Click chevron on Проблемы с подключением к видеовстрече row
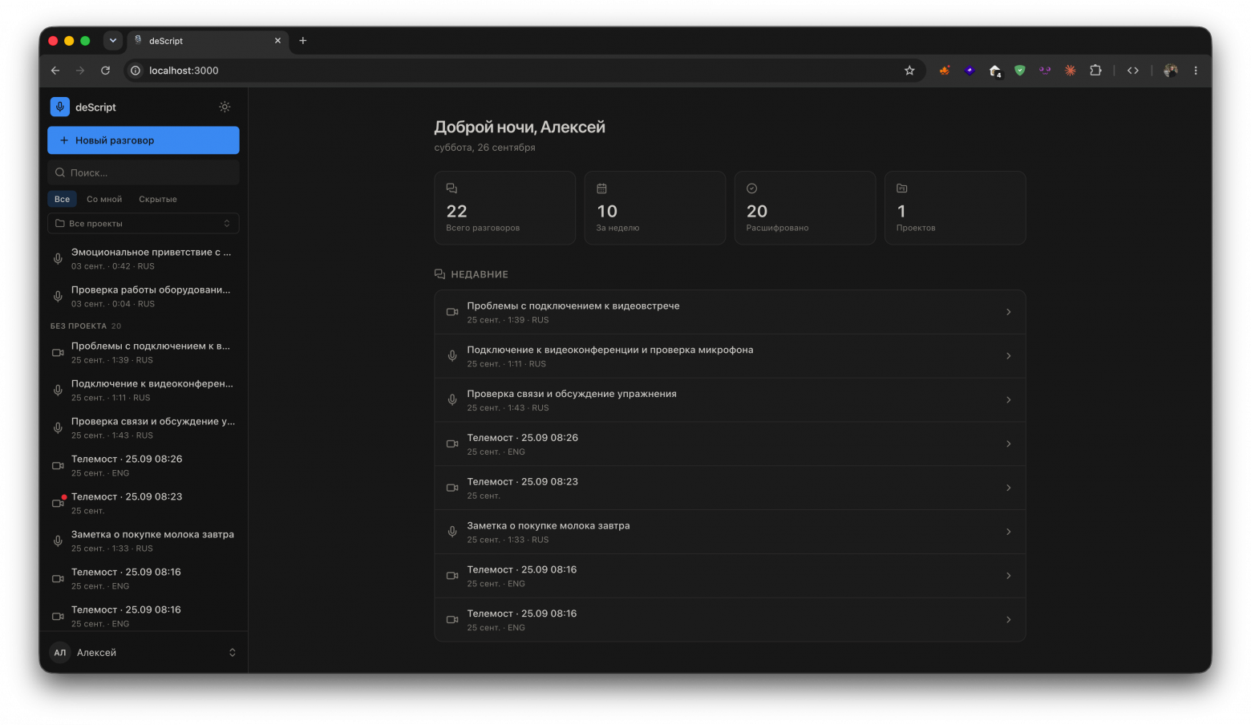This screenshot has width=1251, height=725. click(x=1009, y=312)
